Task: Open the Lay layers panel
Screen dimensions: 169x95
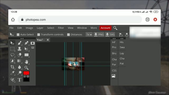Action: pos(122,53)
